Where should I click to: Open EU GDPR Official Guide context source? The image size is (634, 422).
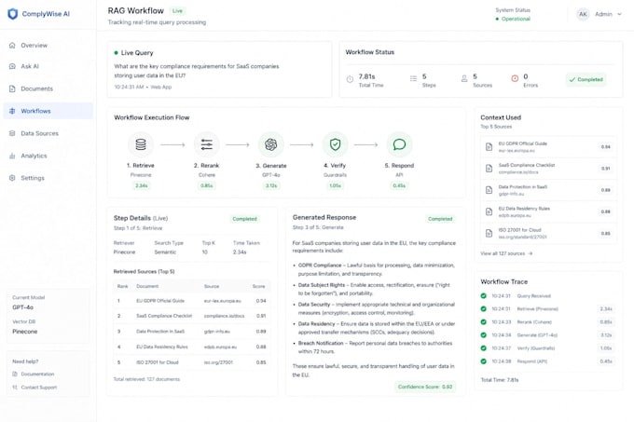548,147
